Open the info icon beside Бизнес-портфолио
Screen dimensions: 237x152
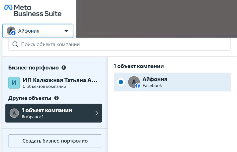(64, 68)
